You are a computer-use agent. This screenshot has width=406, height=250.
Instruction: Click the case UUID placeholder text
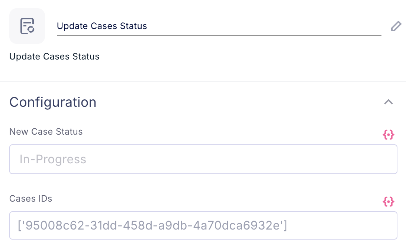152,225
